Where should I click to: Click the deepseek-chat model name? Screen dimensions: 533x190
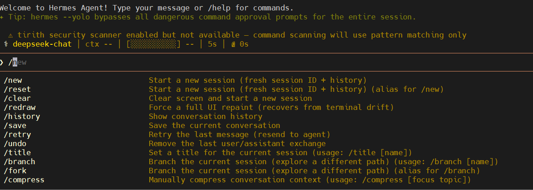(42, 44)
